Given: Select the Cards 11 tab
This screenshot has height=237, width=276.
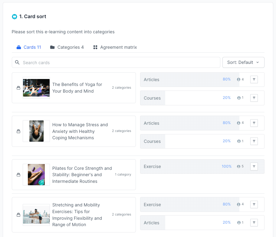Looking at the screenshot, I should [x=29, y=47].
